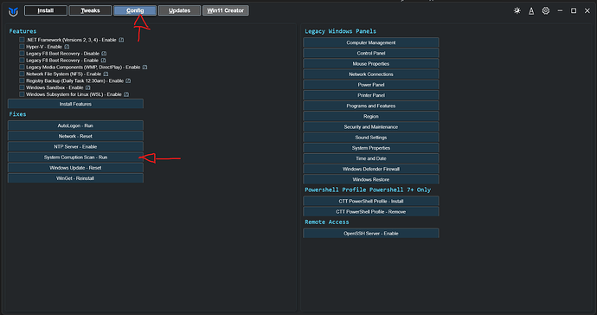
Task: Open the Printer Panel
Action: pyautogui.click(x=371, y=95)
